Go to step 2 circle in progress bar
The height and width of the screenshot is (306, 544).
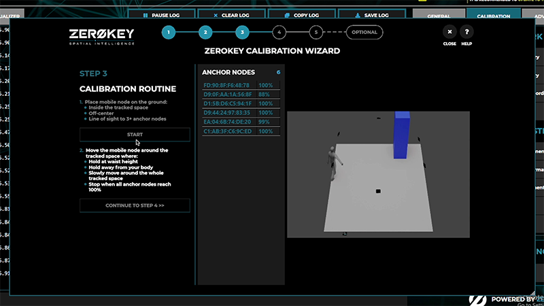tap(205, 32)
